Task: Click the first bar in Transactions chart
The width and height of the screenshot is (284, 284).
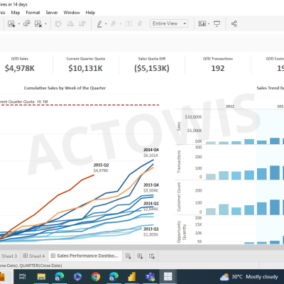Action: pyautogui.click(x=211, y=177)
